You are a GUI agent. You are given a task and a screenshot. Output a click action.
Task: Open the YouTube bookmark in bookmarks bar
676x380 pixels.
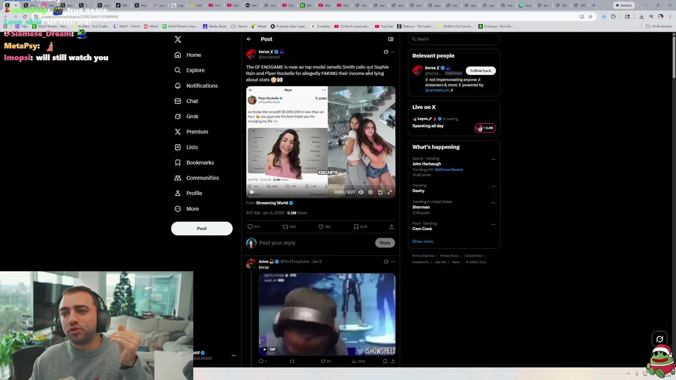pos(384,26)
